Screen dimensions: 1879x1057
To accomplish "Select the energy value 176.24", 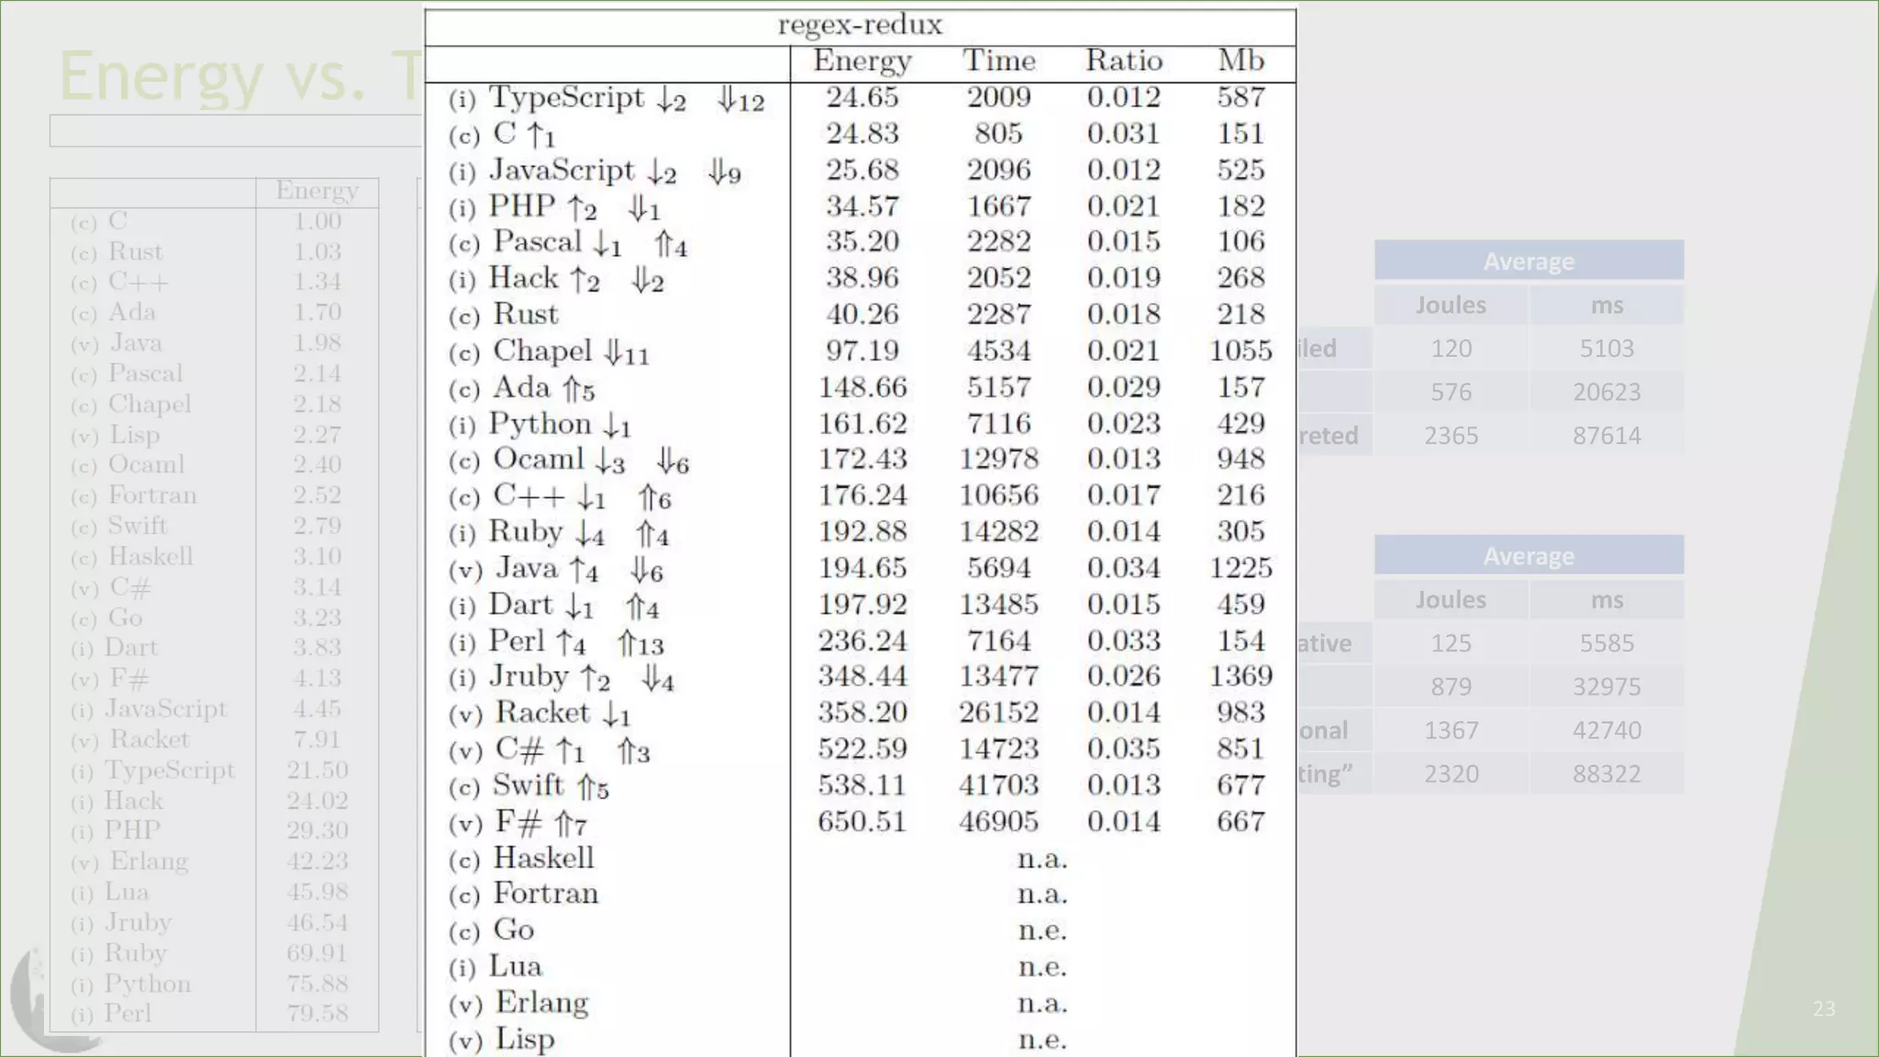I will pyautogui.click(x=862, y=495).
